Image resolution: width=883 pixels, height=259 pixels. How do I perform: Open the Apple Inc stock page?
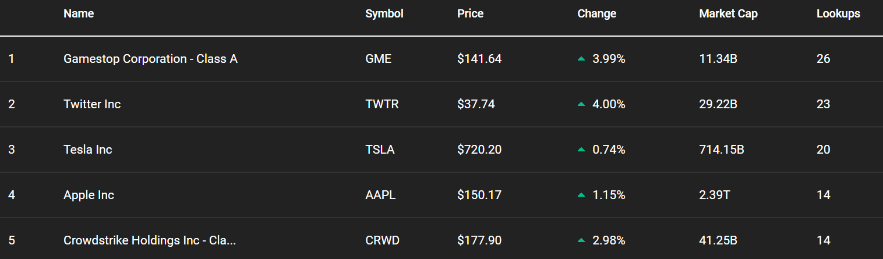pos(89,195)
